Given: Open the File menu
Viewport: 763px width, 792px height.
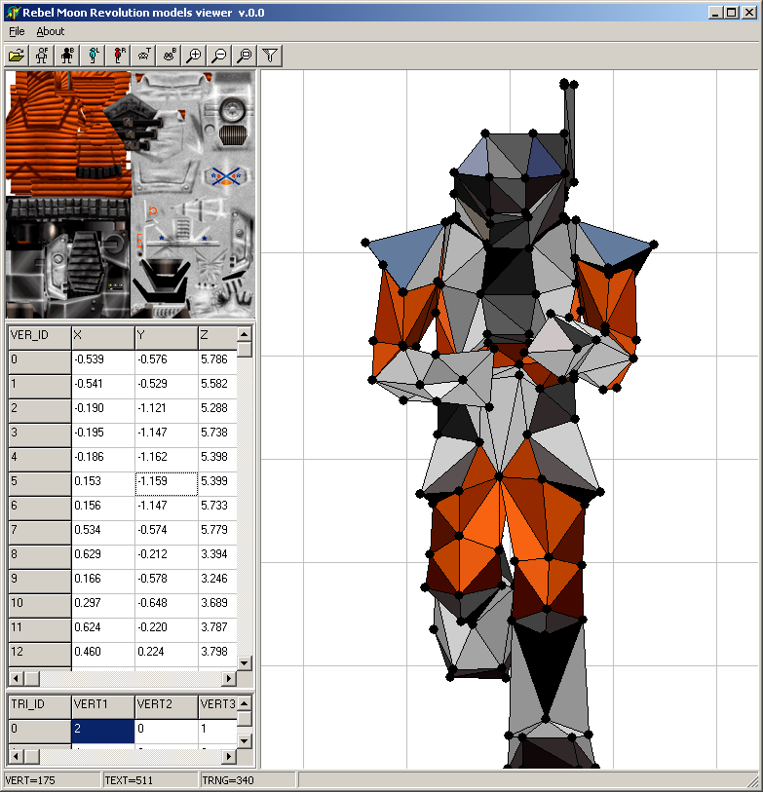Looking at the screenshot, I should [x=17, y=31].
